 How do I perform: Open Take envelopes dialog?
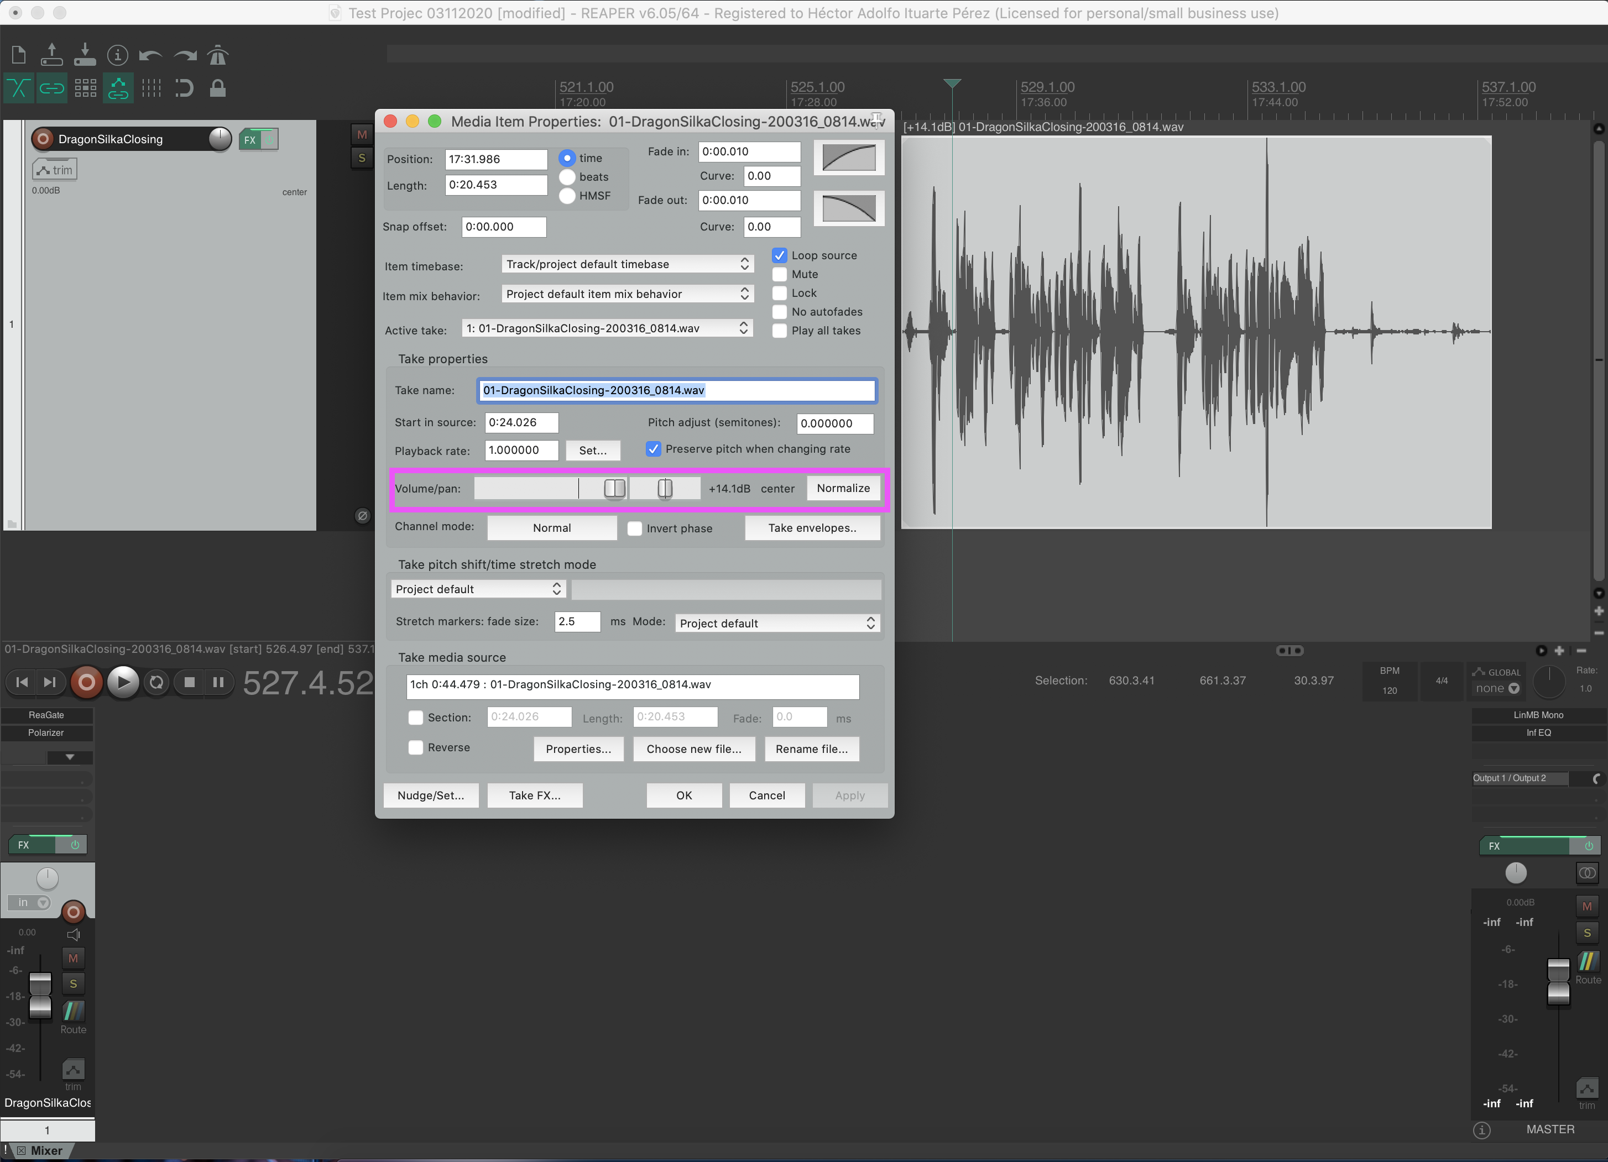click(x=812, y=527)
